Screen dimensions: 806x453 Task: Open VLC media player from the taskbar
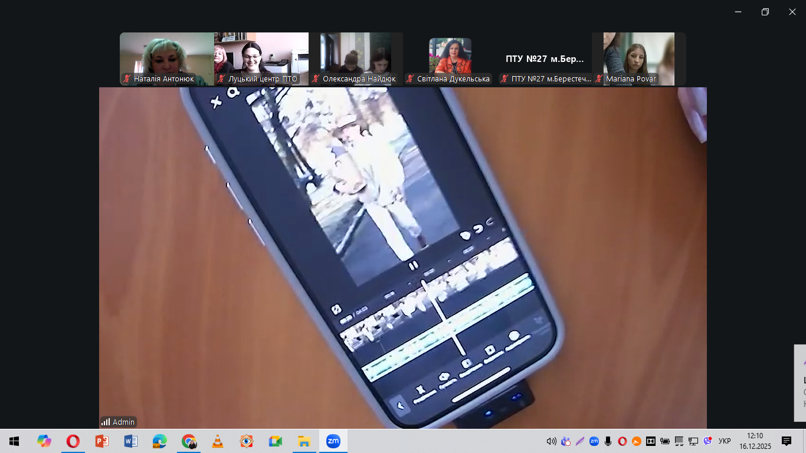click(218, 441)
